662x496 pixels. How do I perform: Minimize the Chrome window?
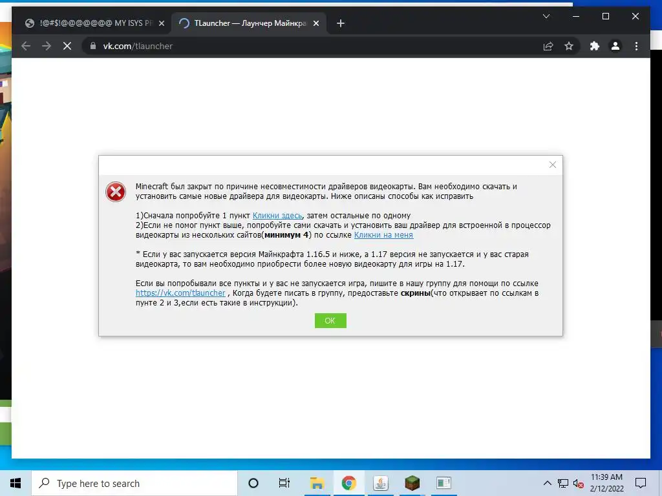pyautogui.click(x=576, y=16)
